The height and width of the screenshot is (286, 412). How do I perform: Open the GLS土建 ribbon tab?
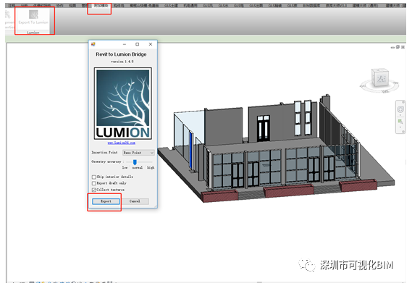coord(171,5)
